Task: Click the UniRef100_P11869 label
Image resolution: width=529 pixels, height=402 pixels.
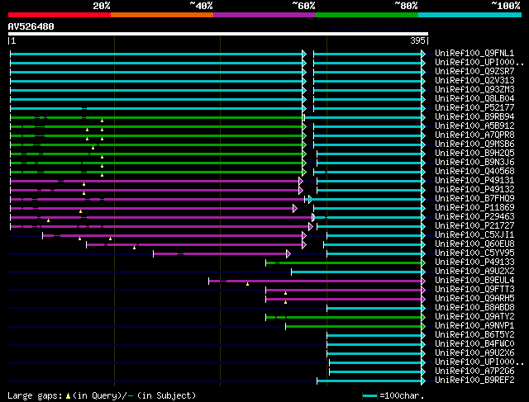Action: 474,208
